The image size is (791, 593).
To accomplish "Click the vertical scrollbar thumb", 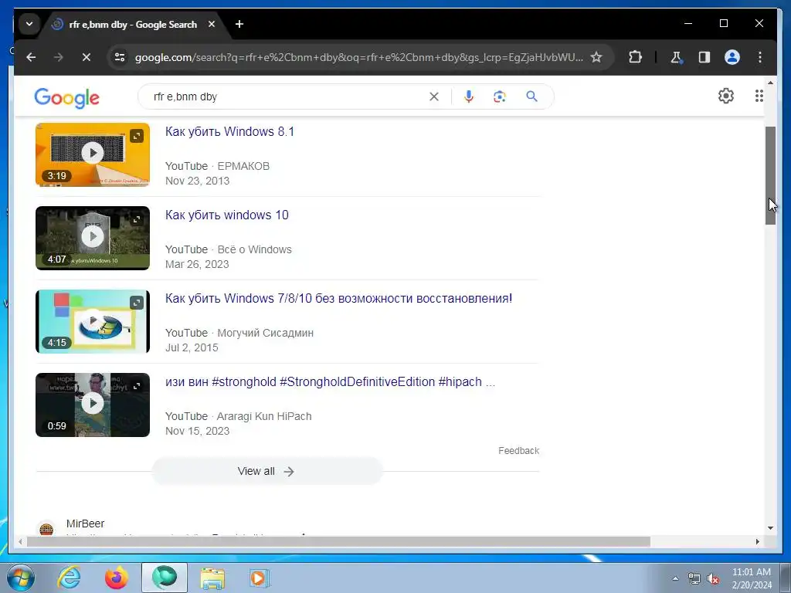I will 770,175.
